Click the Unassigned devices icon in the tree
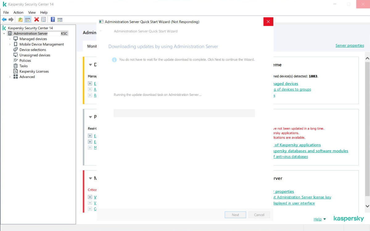Viewport: 370px width, 231px height. tap(16, 55)
